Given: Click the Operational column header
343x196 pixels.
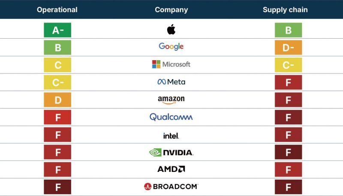Looking at the screenshot, I should (x=57, y=9).
